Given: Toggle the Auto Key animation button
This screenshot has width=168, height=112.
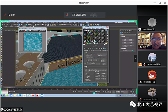Looking at the screenshot, I should click(x=118, y=91).
